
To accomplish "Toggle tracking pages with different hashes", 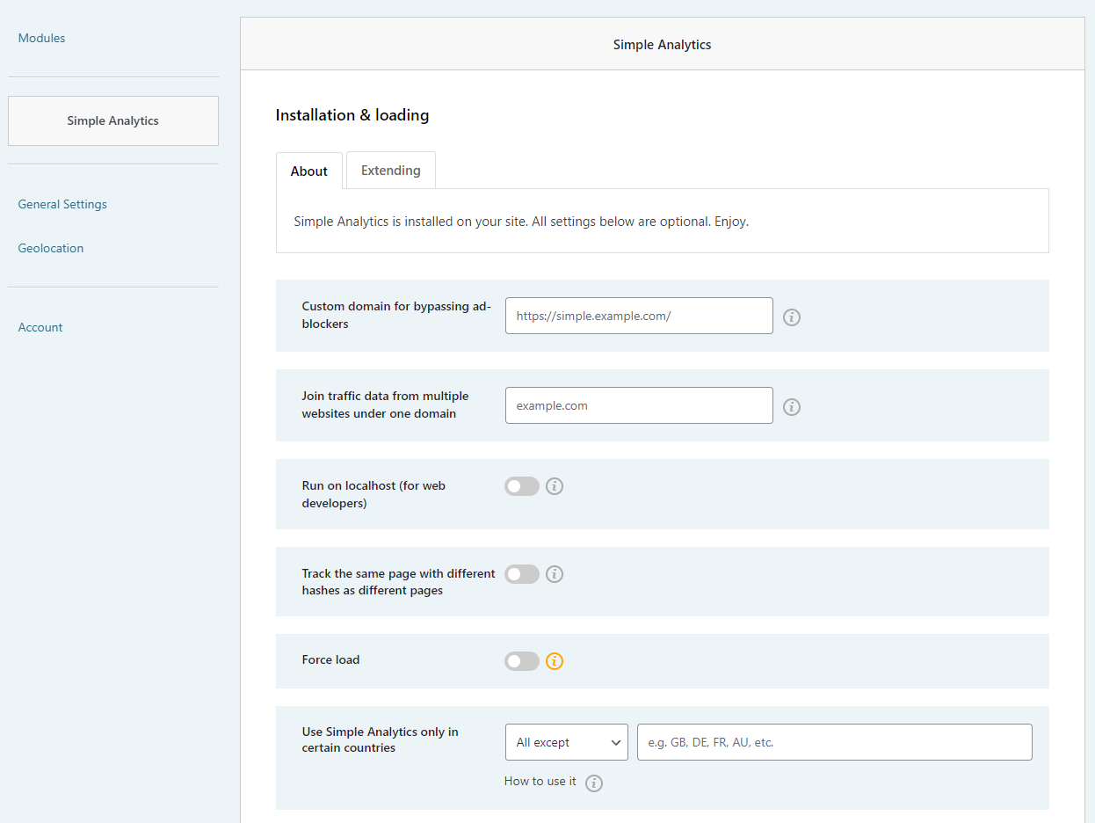I will (x=522, y=574).
